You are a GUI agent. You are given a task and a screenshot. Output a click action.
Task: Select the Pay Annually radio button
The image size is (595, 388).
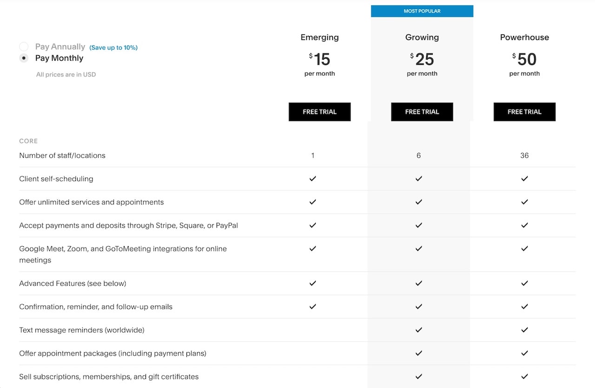tap(24, 47)
